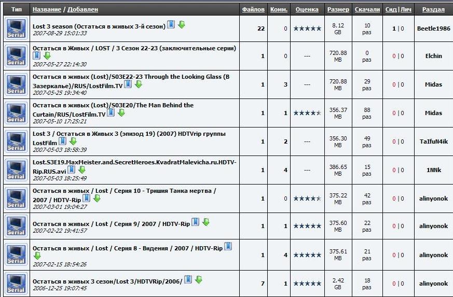Open the Serial type icon for Lost 3 season
Image resolution: width=453 pixels, height=297 pixels.
[16, 29]
